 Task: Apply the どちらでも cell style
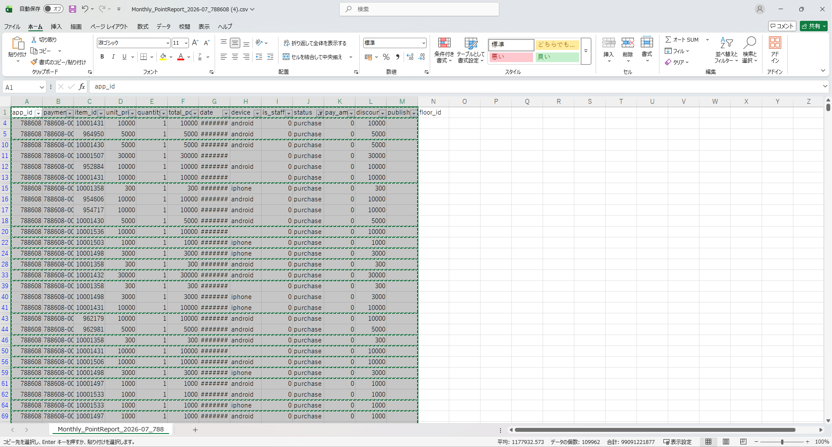pos(557,44)
